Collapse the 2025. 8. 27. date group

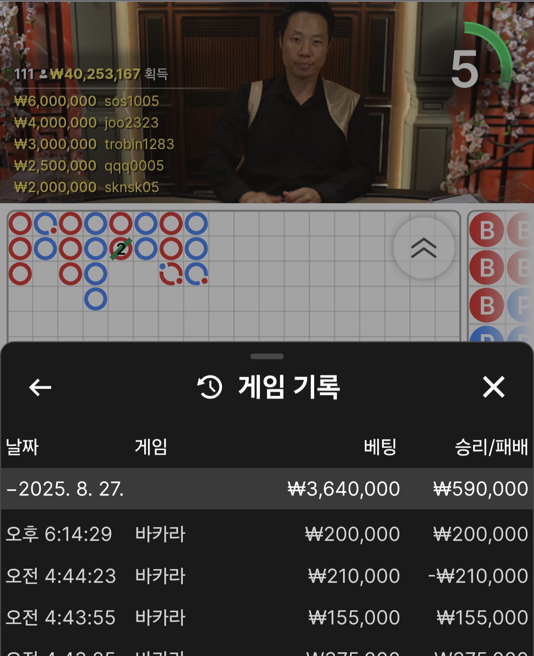[267, 489]
